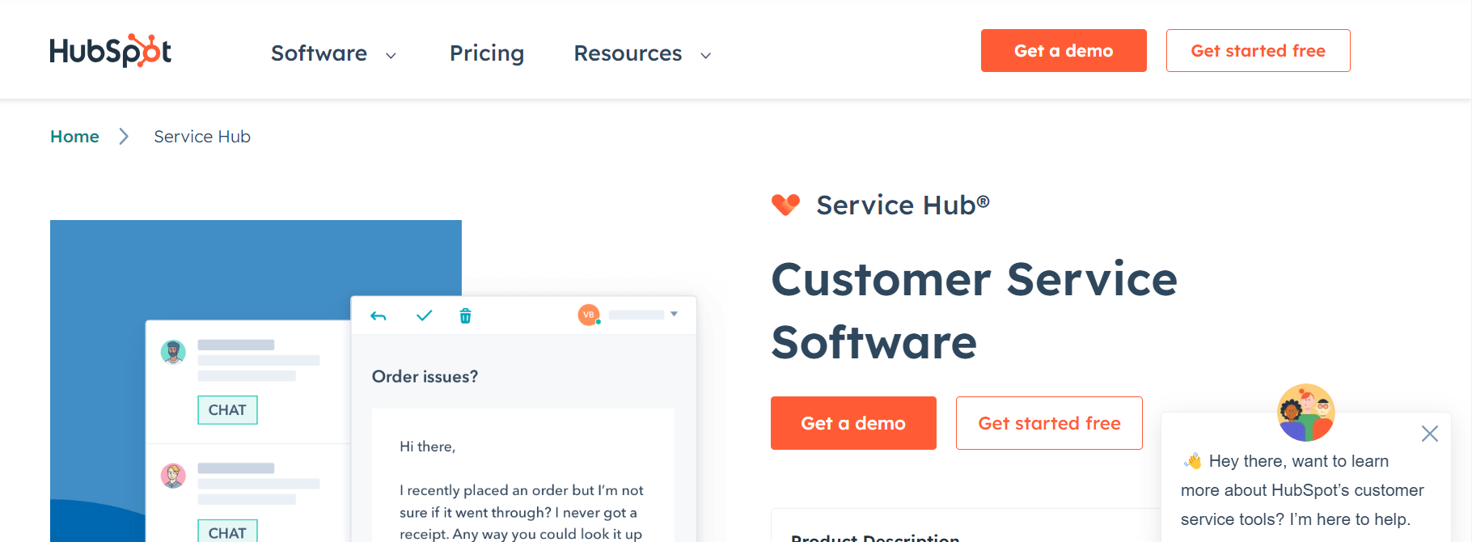Click the Hi there, email text
1472x542 pixels.
(x=427, y=447)
